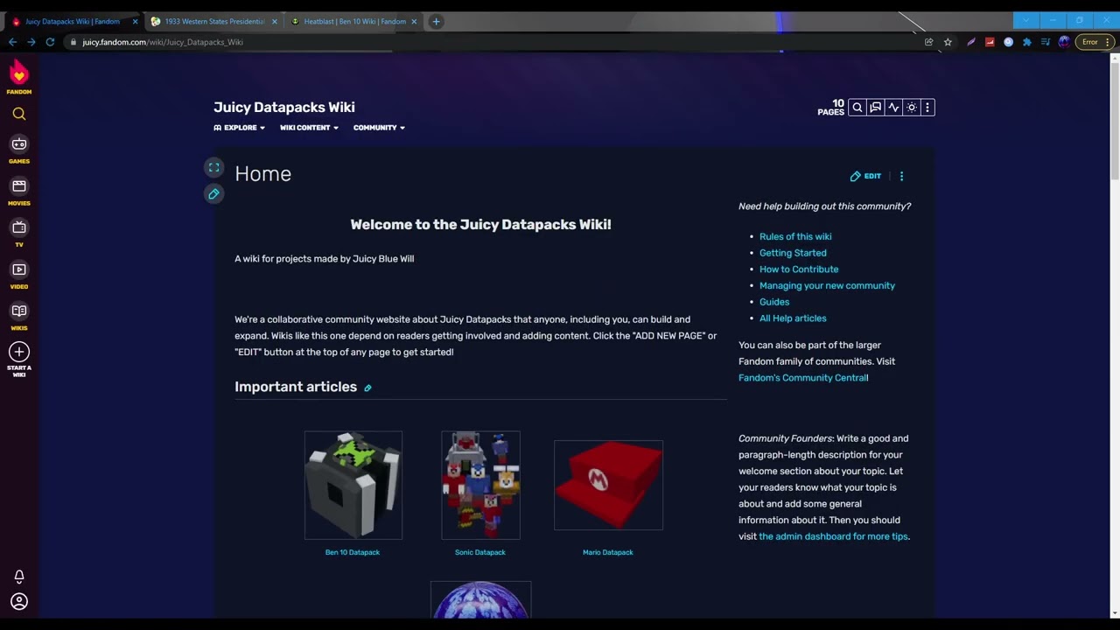This screenshot has width=1120, height=630.
Task: Open the Games section in sidebar
Action: point(19,150)
